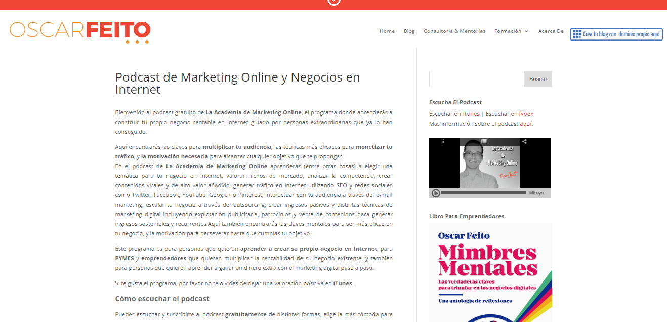This screenshot has height=322, width=667.
Task: Follow the iVoox link in sidebar
Action: pyautogui.click(x=526, y=114)
